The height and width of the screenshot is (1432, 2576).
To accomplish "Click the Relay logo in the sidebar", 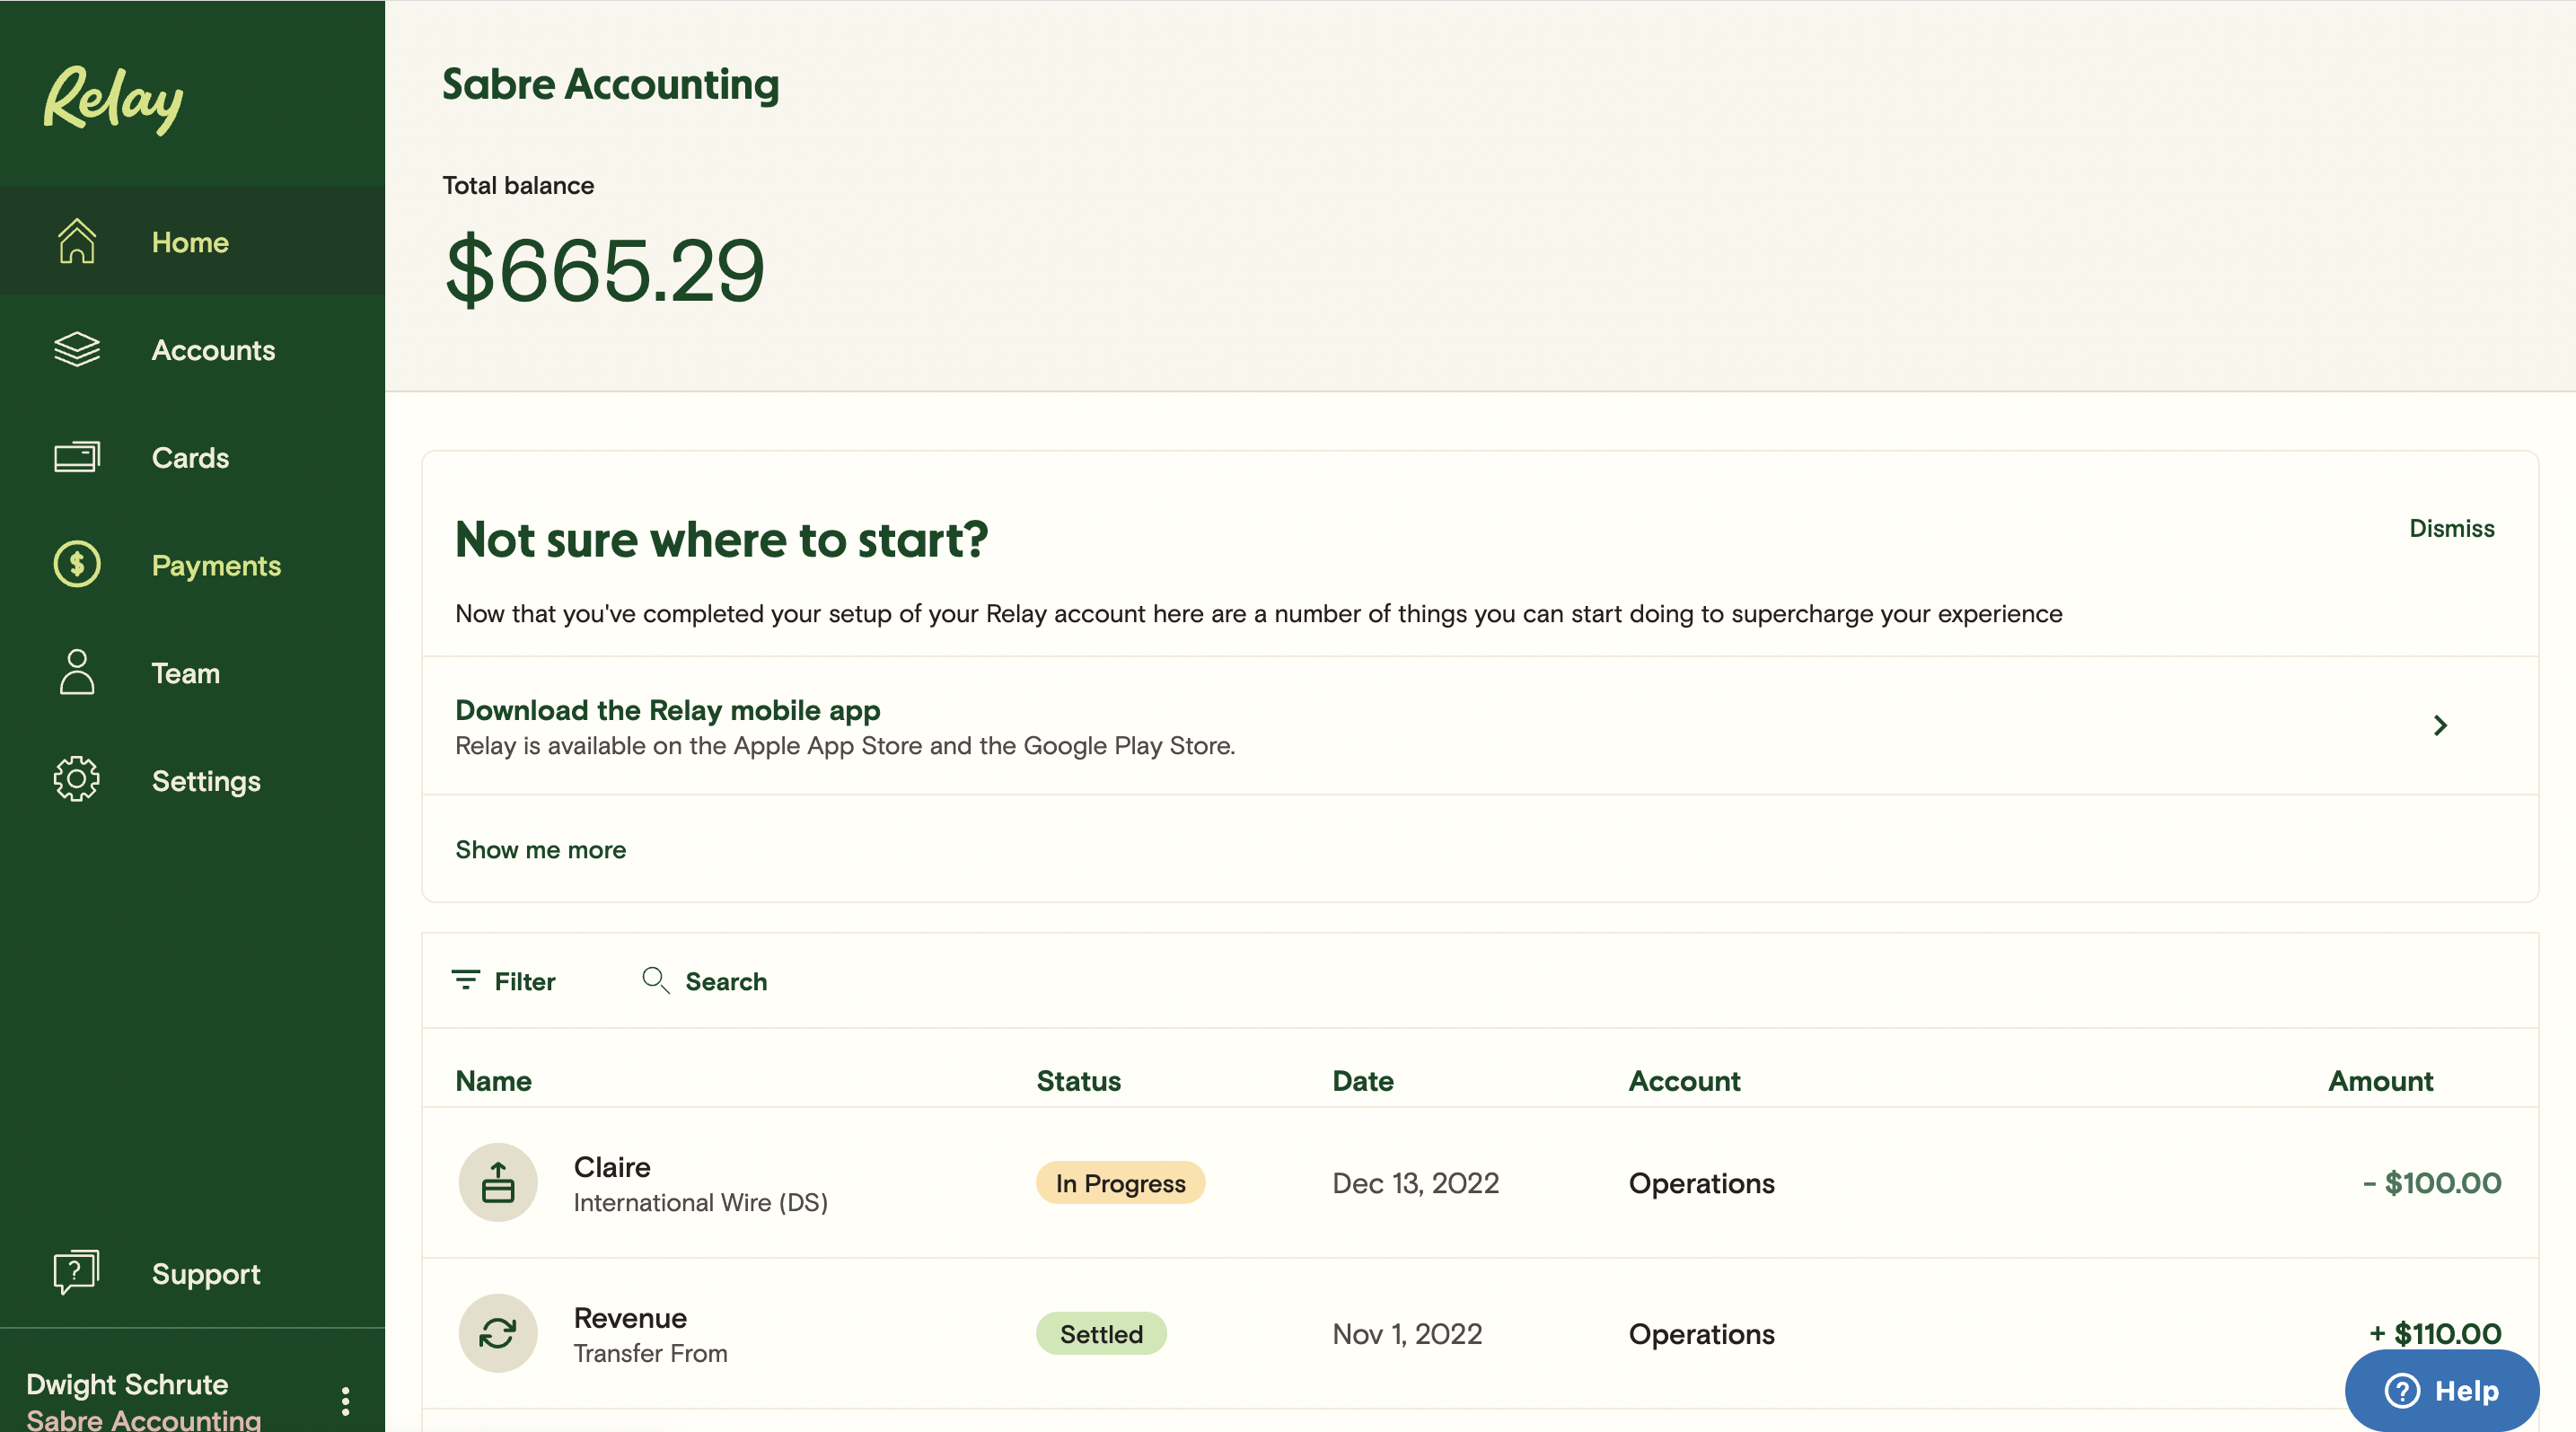I will [x=112, y=98].
